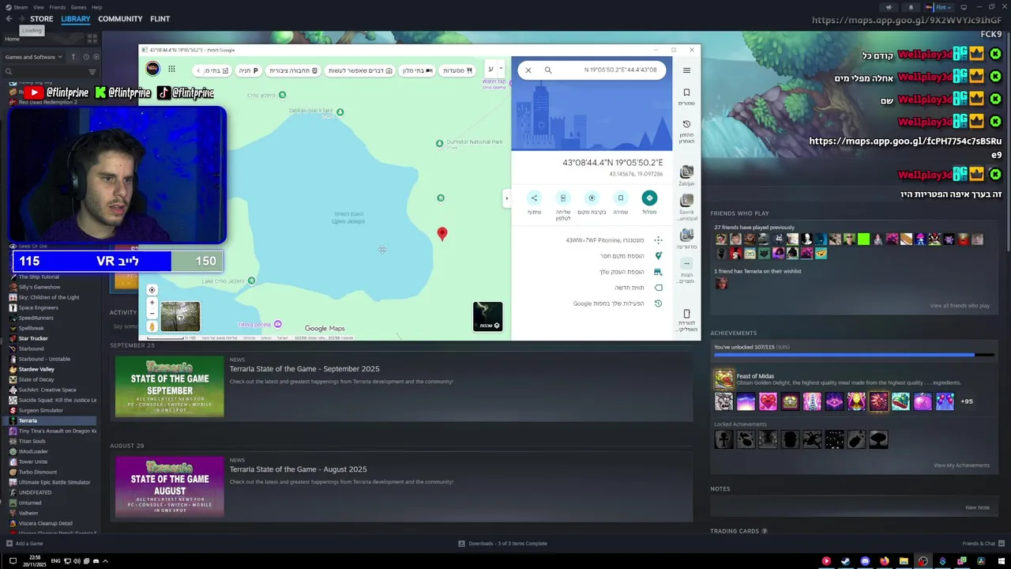1011x569 pixels.
Task: Click the magnifier search icon in Maps
Action: [x=548, y=70]
